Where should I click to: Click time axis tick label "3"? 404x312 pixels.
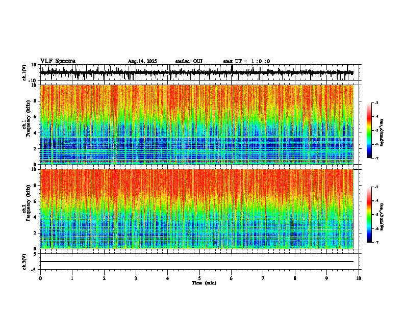(x=136, y=278)
